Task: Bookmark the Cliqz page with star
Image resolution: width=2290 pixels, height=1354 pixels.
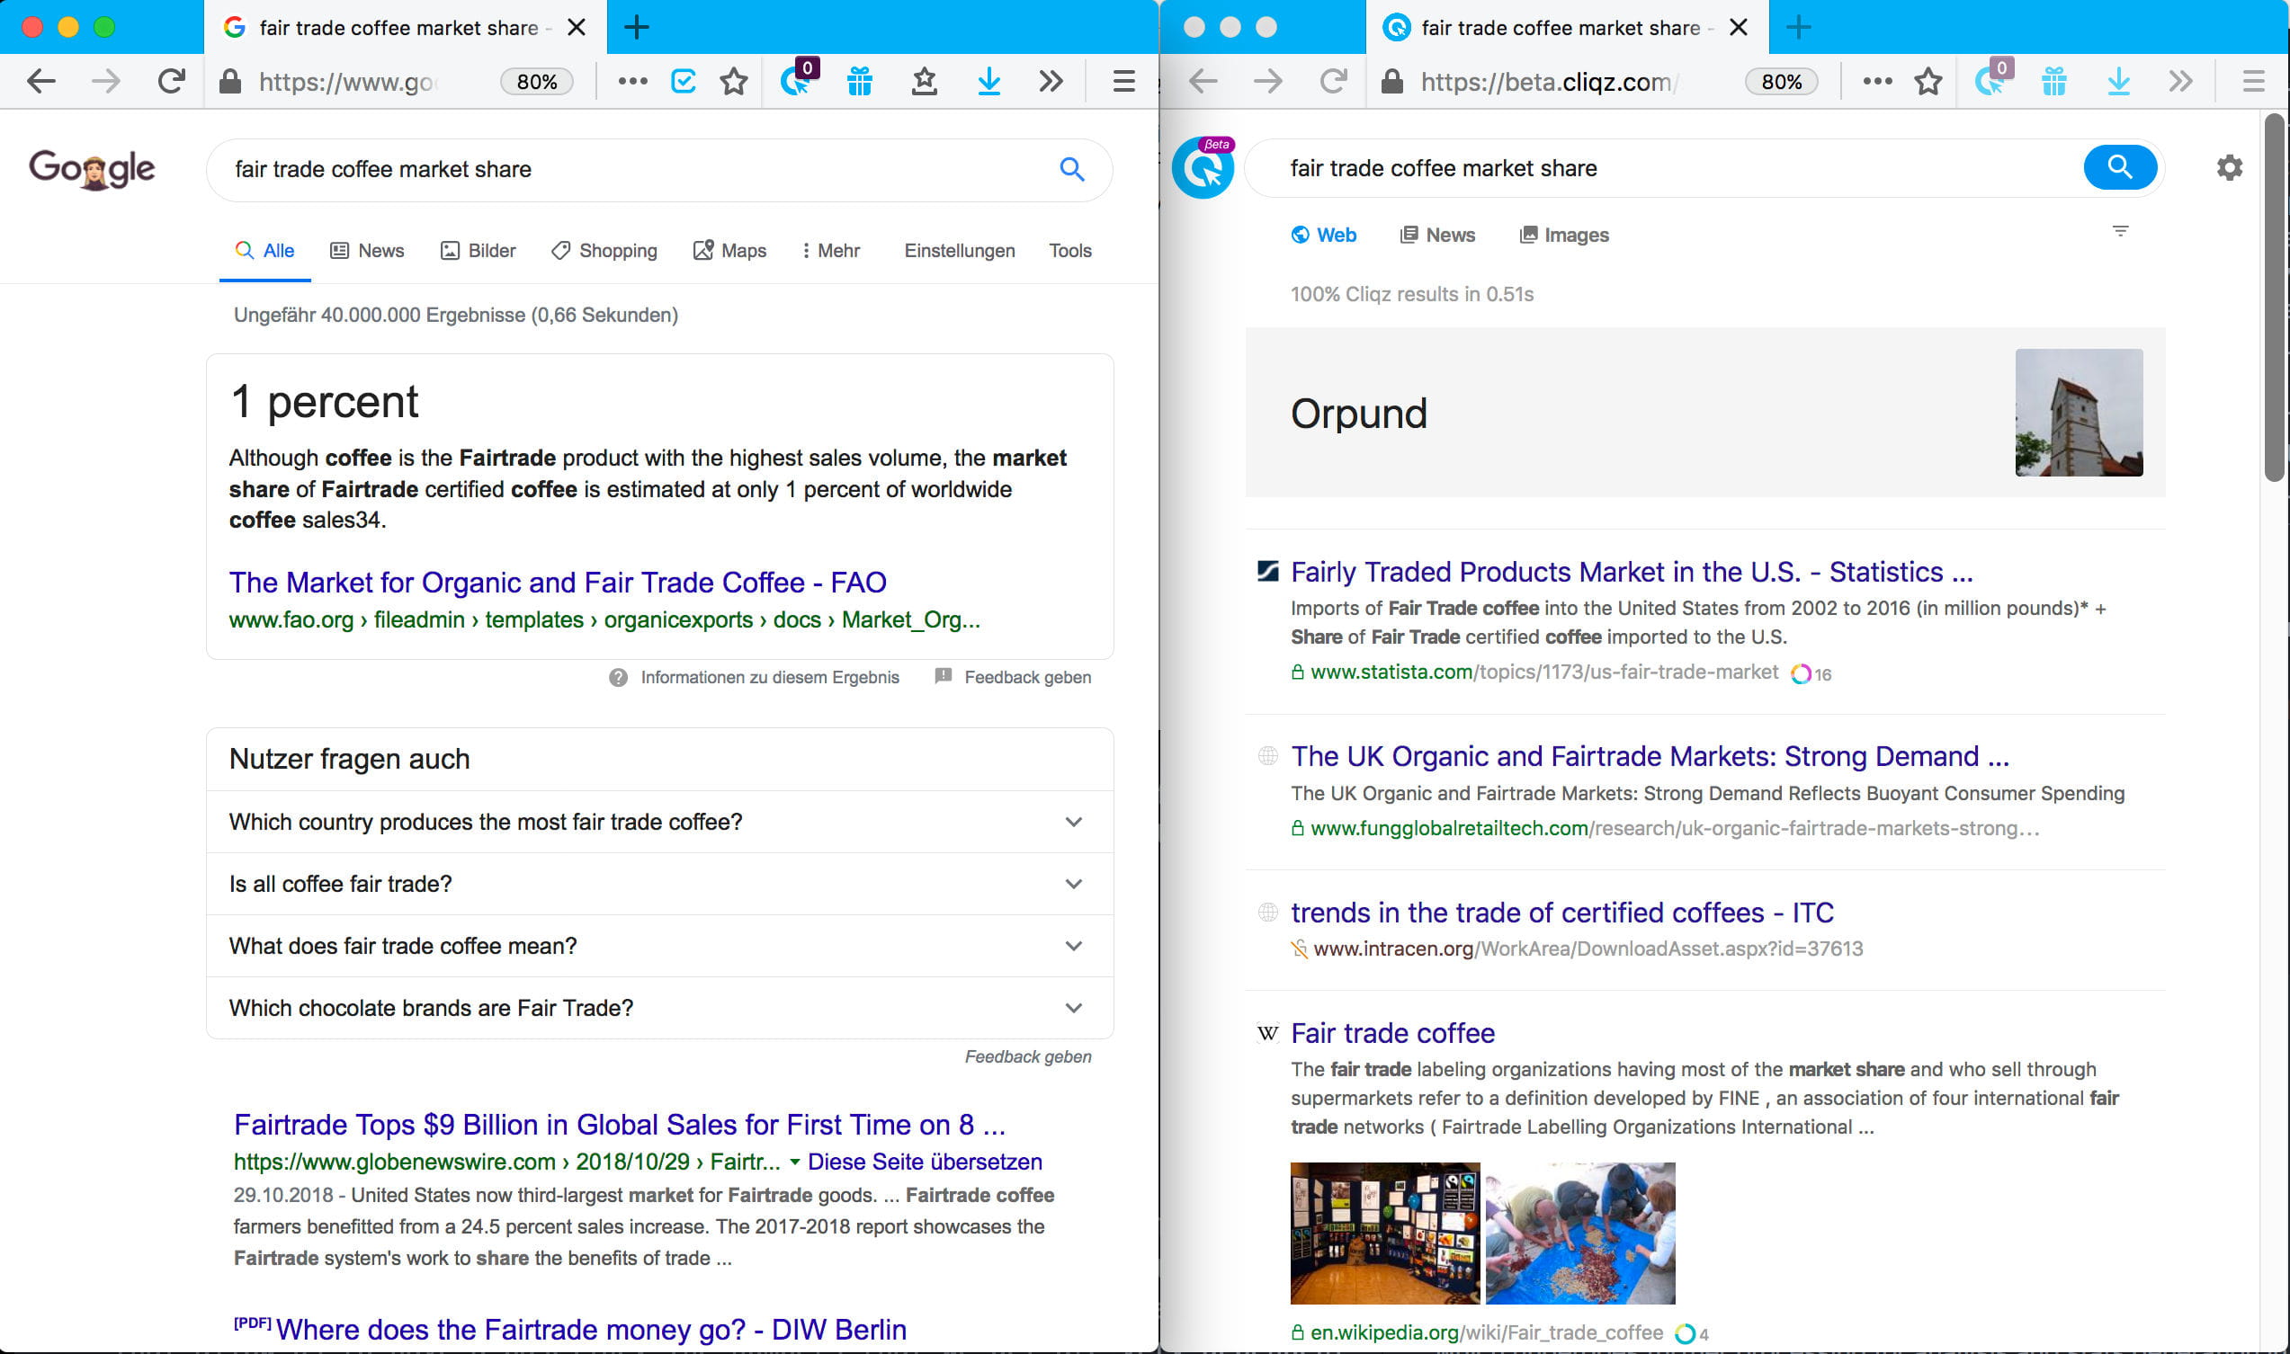Action: pyautogui.click(x=1928, y=82)
